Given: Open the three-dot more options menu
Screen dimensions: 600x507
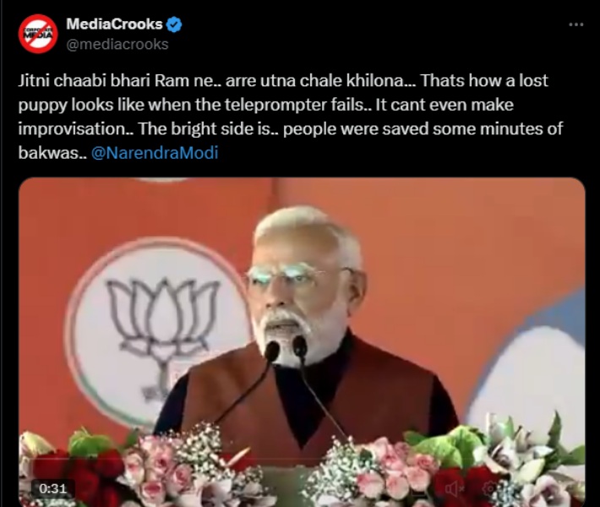Looking at the screenshot, I should pos(575,25).
